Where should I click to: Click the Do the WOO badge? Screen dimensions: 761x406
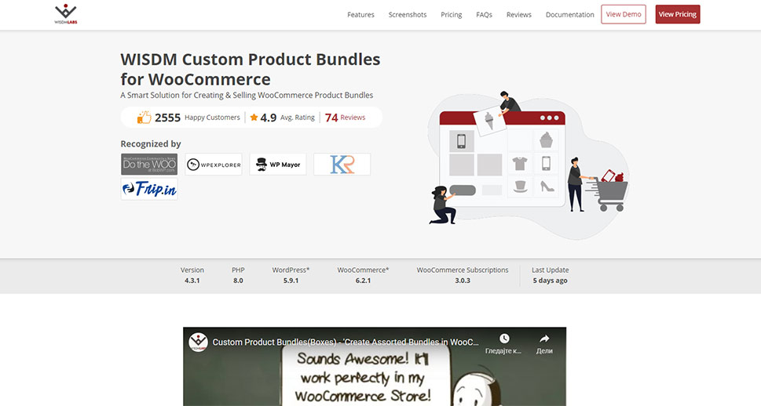pos(149,165)
